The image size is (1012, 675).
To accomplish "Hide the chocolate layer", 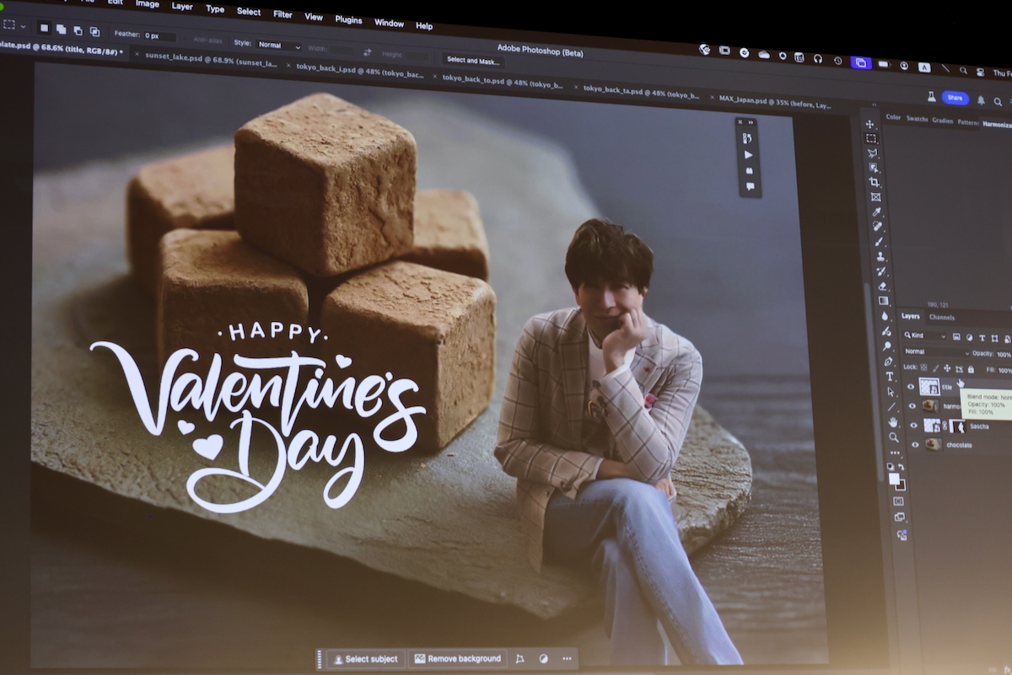I will (x=915, y=445).
